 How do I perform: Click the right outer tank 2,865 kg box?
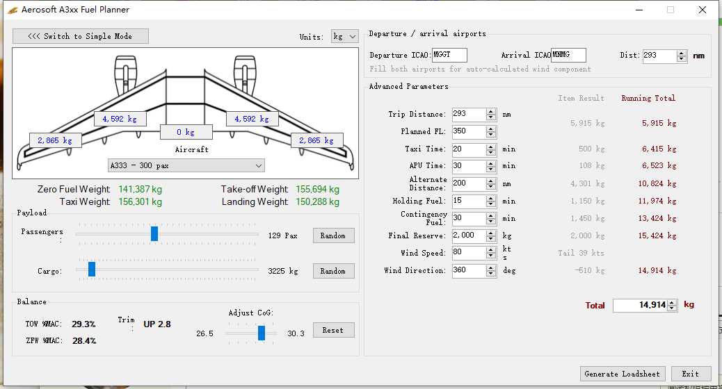[x=316, y=140]
